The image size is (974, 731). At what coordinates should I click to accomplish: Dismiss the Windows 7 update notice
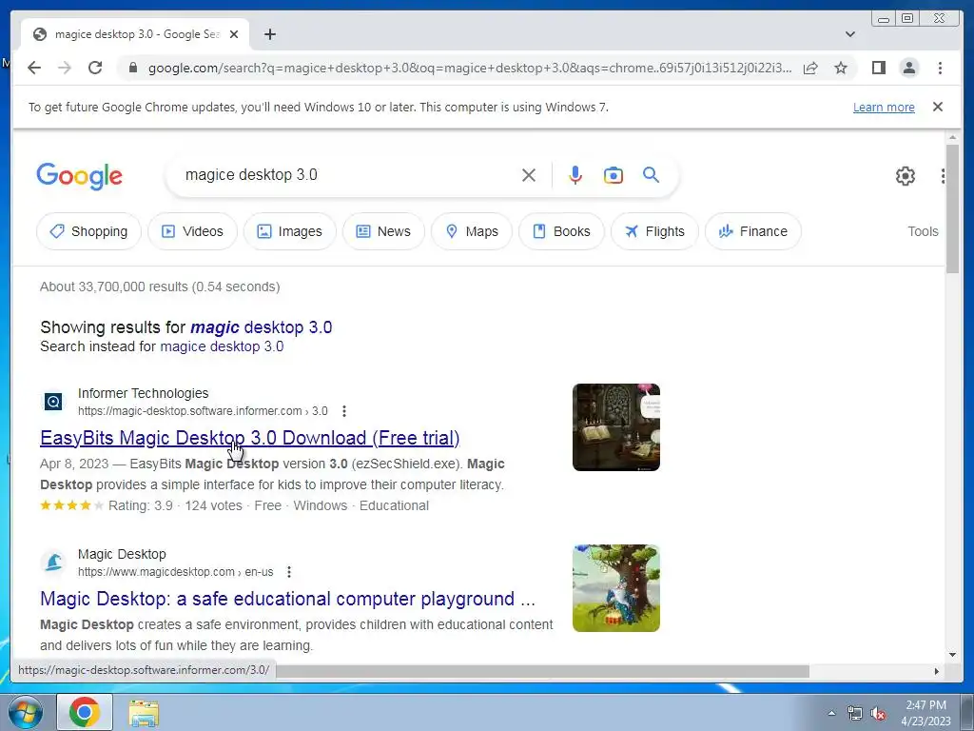[938, 107]
